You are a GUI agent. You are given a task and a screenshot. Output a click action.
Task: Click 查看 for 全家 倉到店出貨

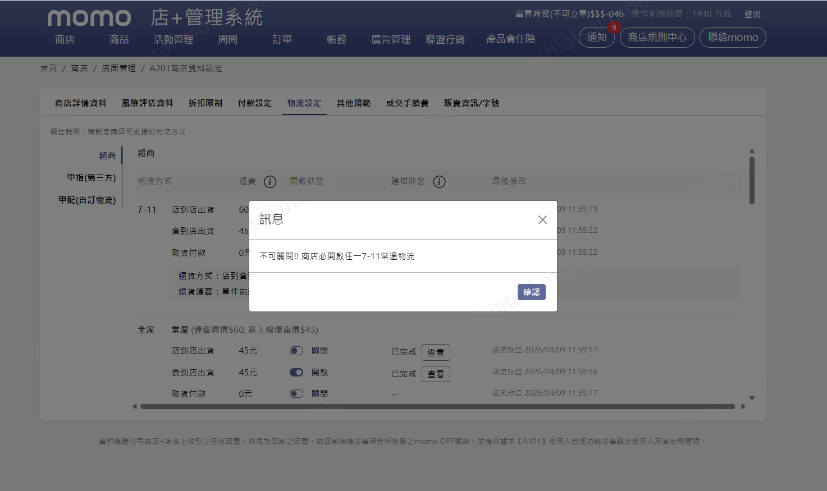click(x=436, y=374)
